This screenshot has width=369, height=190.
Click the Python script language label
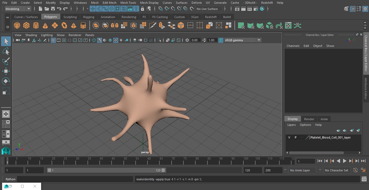click(11, 179)
